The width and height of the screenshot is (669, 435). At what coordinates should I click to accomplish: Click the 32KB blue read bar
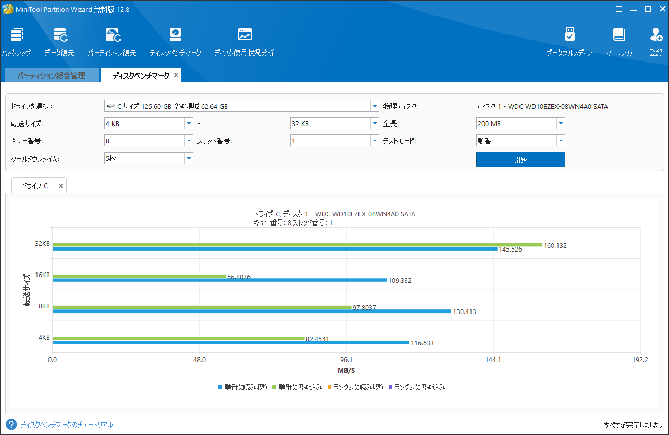[275, 249]
